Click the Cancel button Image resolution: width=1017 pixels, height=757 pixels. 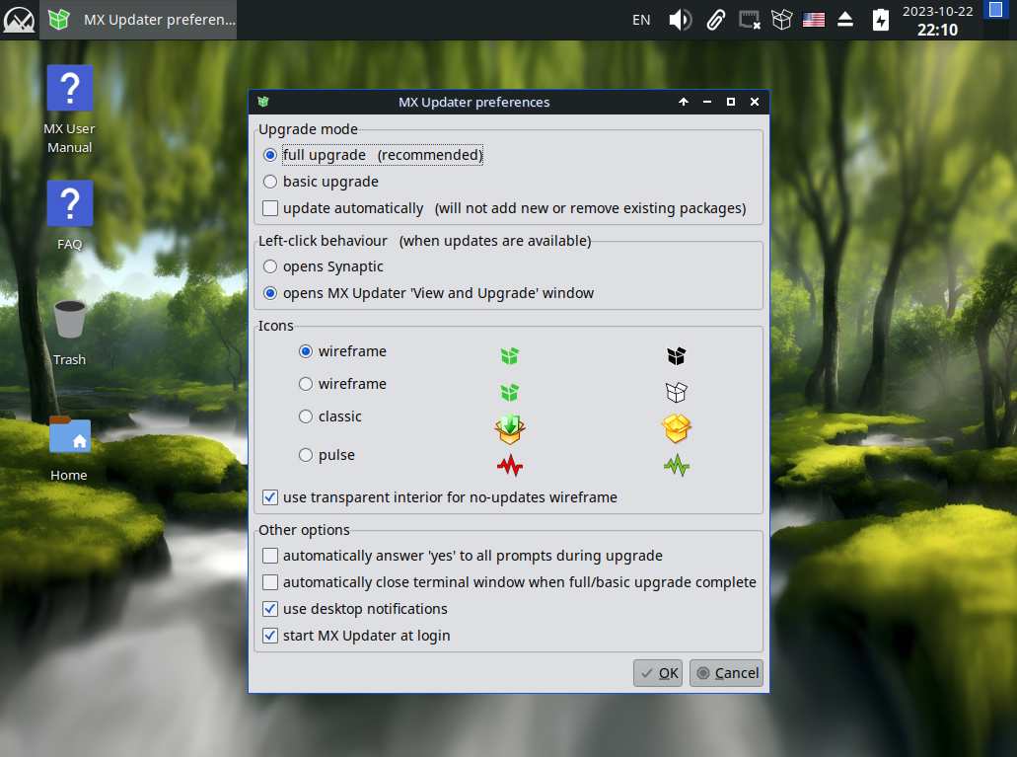[726, 673]
